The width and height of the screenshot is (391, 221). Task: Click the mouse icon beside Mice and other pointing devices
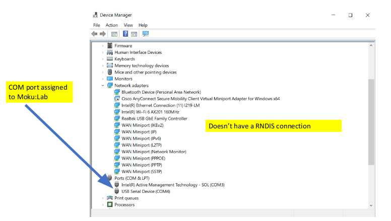[110, 72]
